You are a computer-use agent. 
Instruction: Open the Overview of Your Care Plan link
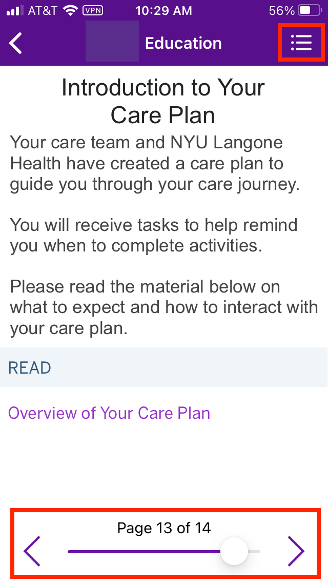[x=109, y=413]
